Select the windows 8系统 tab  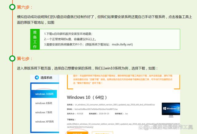pyautogui.click(x=44, y=103)
